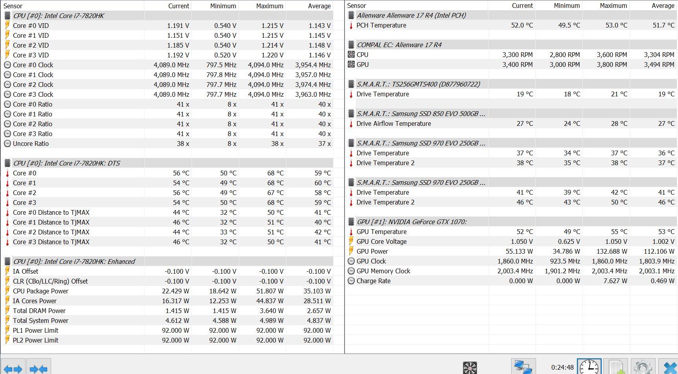Viewport: 678px width, 374px height.
Task: Select the GPU Clock row
Action: pyautogui.click(x=512, y=261)
